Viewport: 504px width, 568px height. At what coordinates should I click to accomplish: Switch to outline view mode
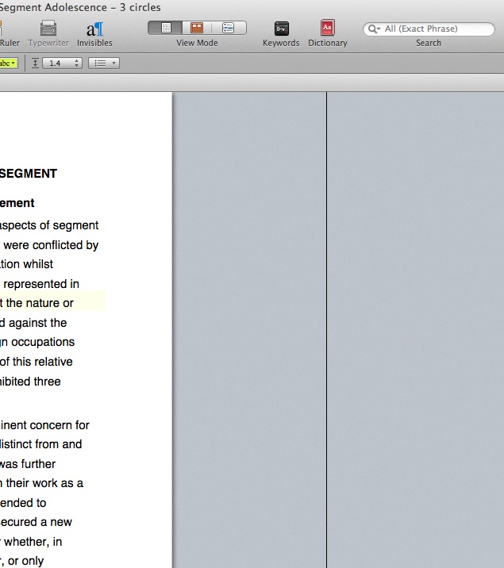coord(229,28)
